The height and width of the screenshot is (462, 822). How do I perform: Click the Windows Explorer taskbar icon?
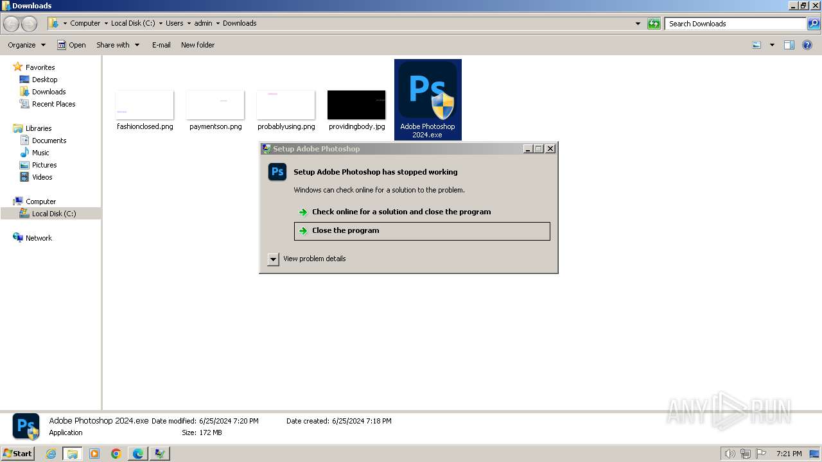pos(73,454)
